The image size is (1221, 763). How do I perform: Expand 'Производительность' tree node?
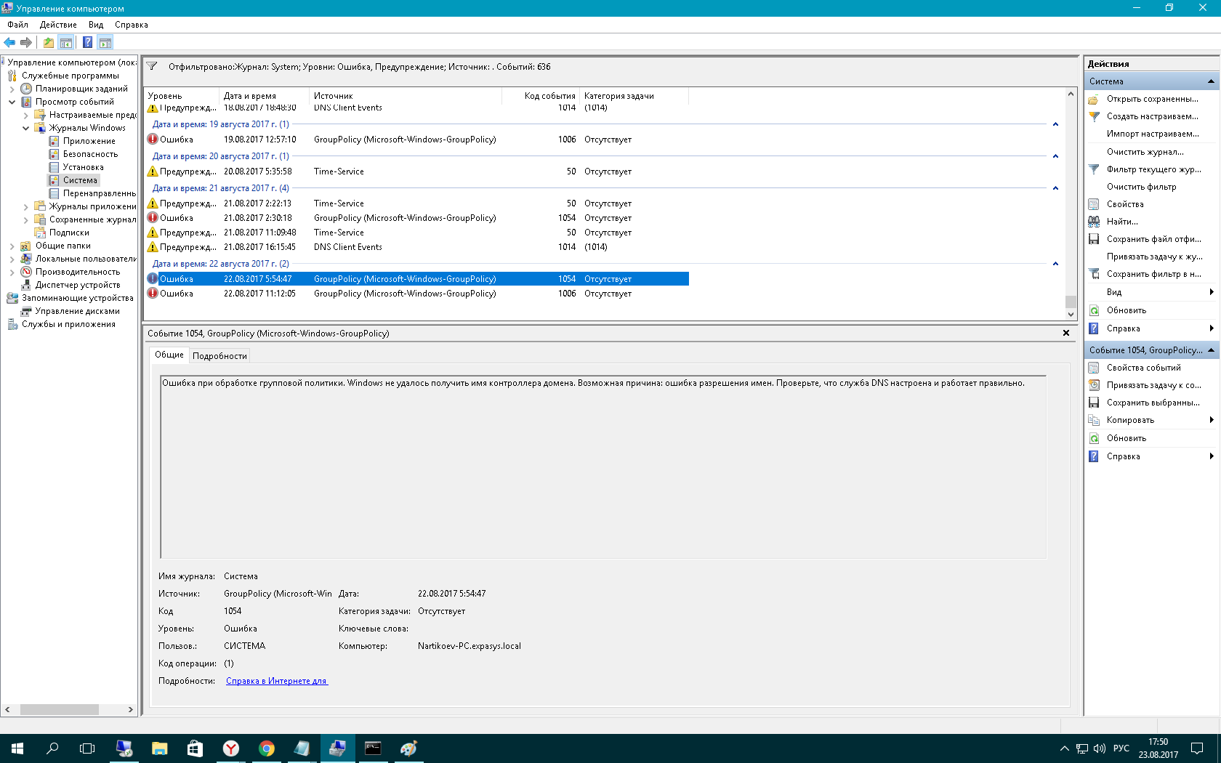(12, 272)
